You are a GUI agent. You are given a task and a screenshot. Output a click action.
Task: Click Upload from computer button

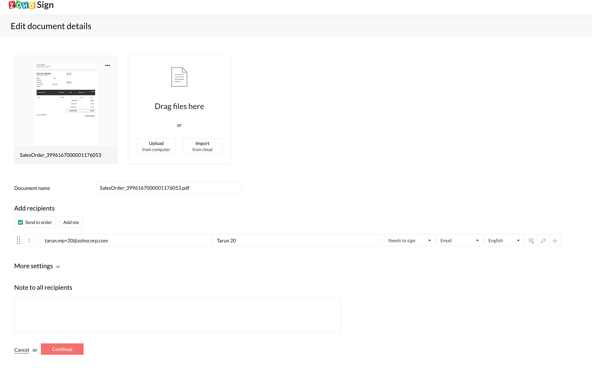(156, 146)
